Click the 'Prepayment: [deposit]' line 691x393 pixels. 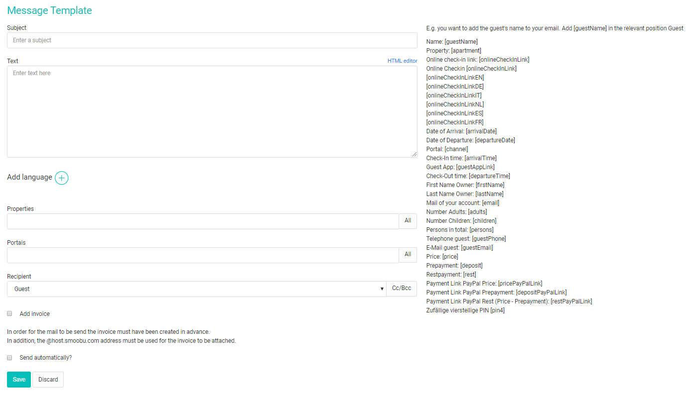coord(454,266)
